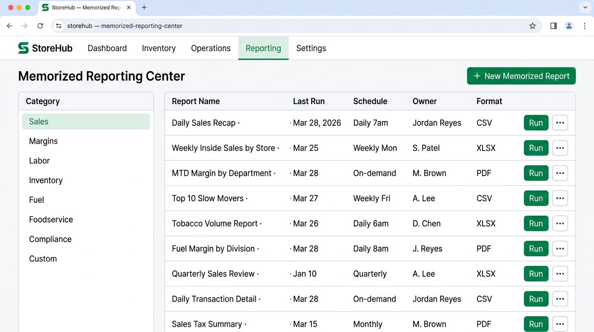The image size is (594, 332).
Task: Select the Compliance category
Action: tap(86, 239)
